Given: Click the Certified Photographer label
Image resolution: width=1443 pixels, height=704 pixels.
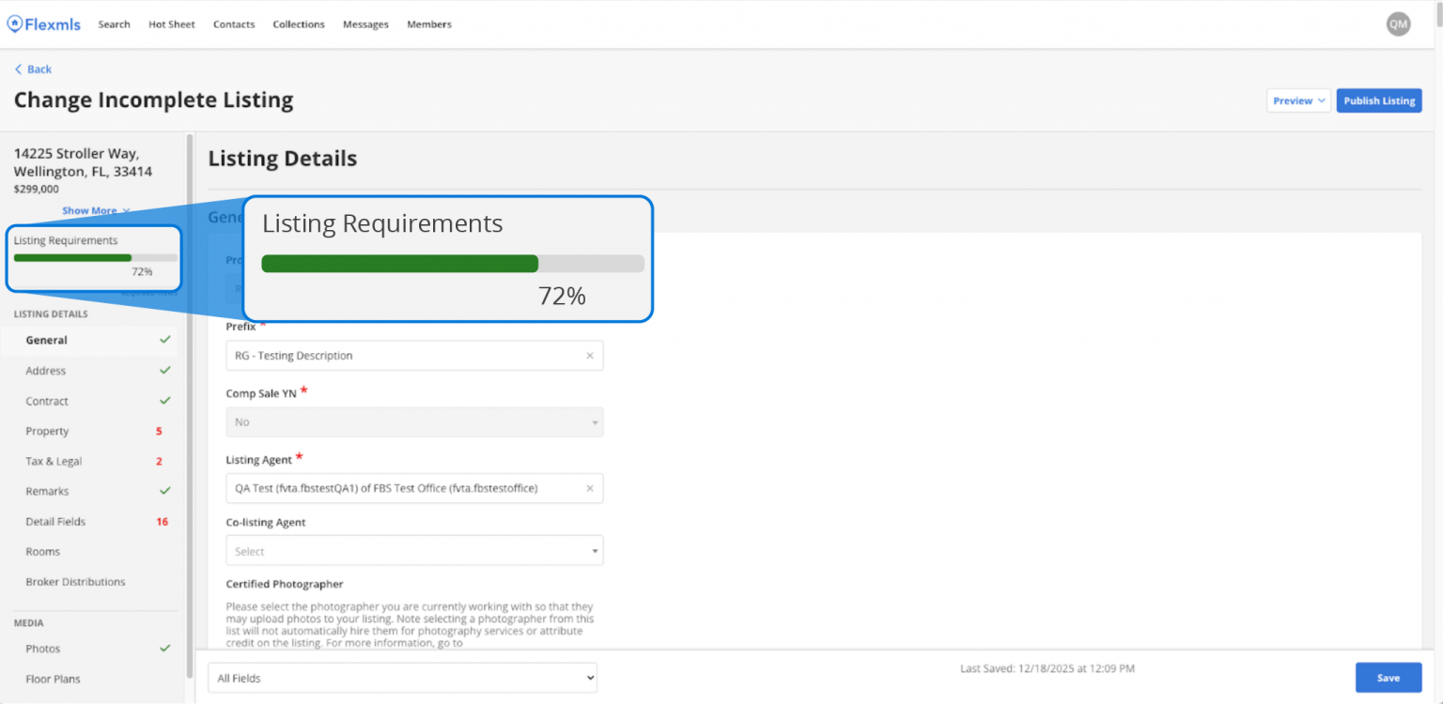Looking at the screenshot, I should [x=285, y=584].
